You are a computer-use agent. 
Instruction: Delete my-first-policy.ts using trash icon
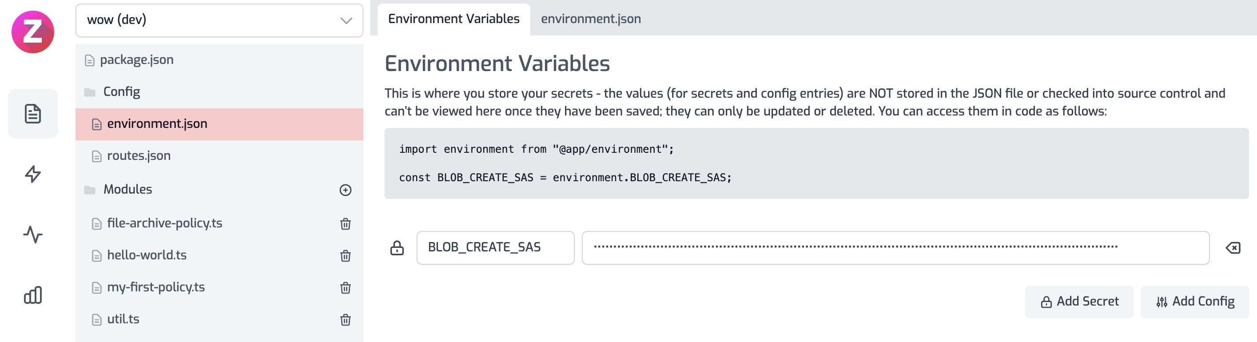click(x=345, y=287)
